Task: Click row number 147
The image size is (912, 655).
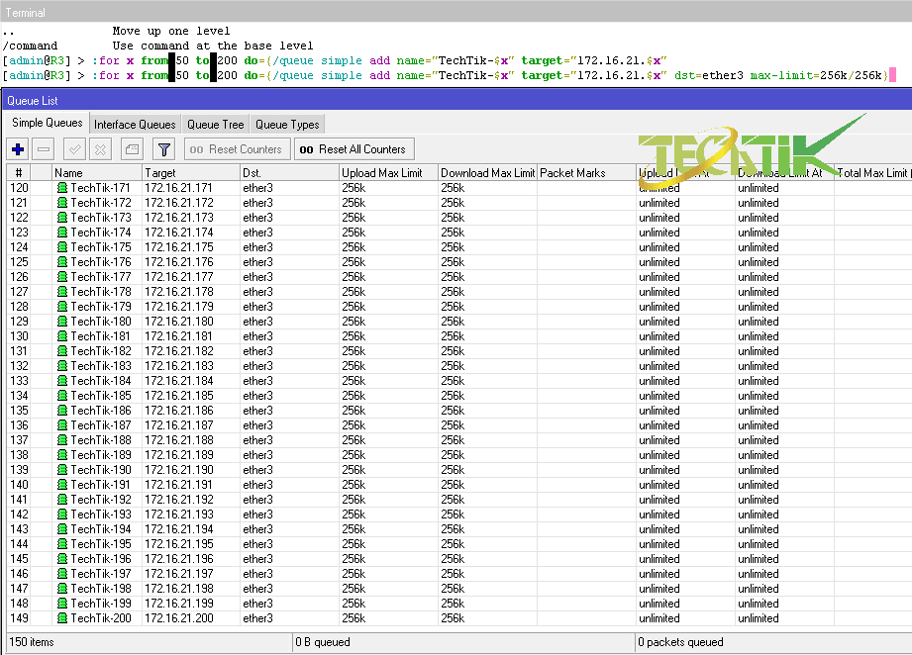Action: pyautogui.click(x=19, y=588)
